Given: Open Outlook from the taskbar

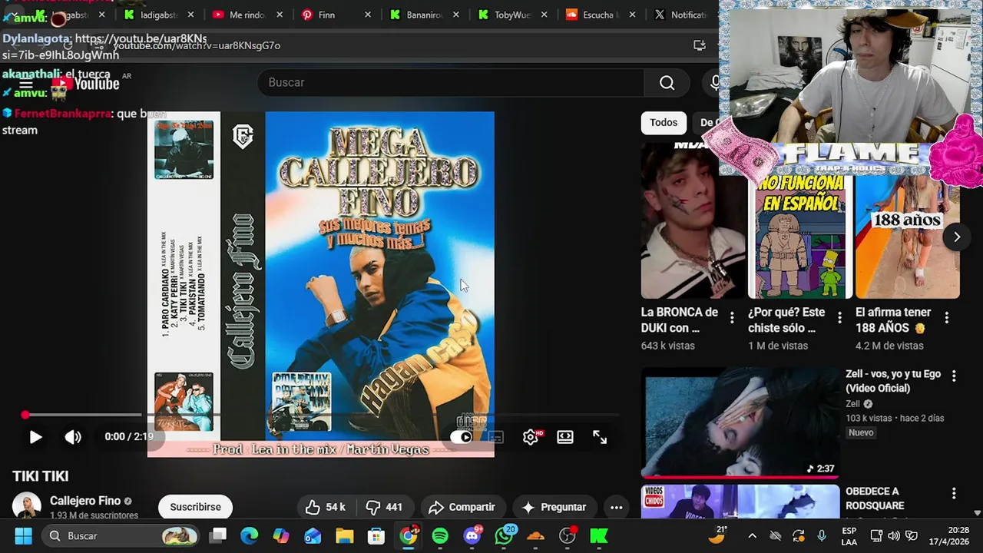Looking at the screenshot, I should 313,535.
